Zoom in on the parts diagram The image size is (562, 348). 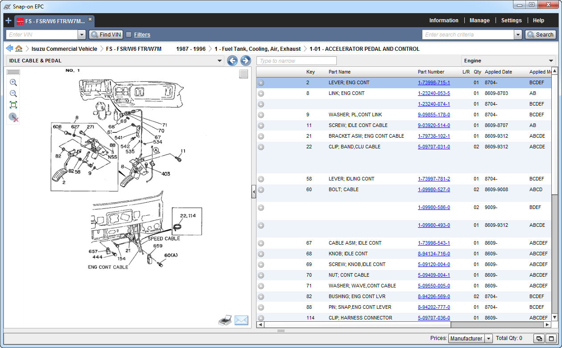13,82
